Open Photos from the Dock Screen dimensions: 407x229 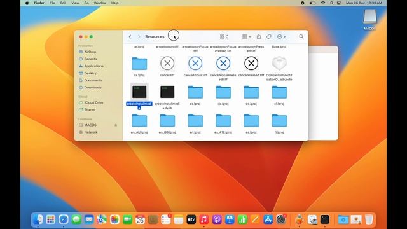(114, 219)
